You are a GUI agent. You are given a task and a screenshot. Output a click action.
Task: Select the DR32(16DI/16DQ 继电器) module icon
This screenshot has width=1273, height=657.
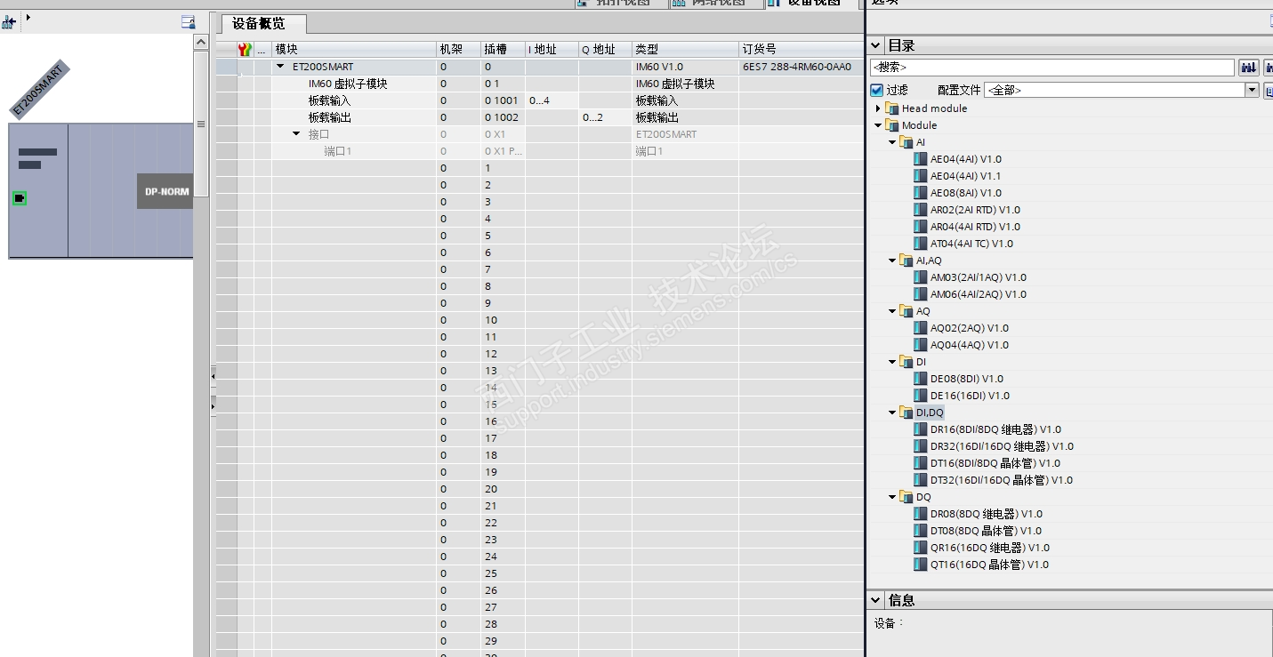click(x=921, y=446)
